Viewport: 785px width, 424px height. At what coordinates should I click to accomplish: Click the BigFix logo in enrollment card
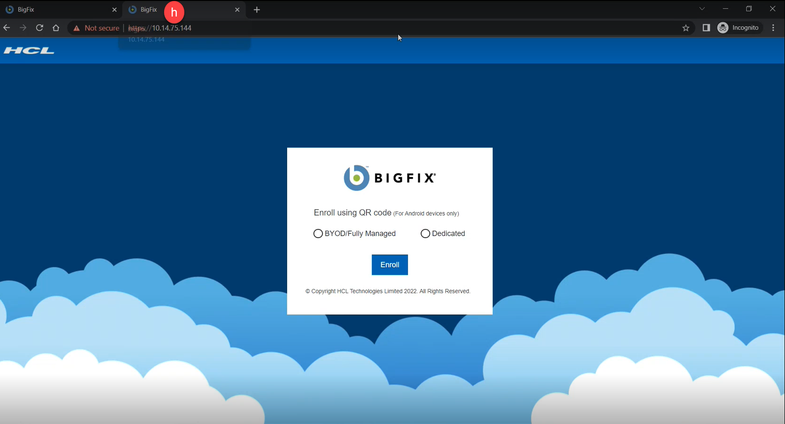(x=389, y=178)
